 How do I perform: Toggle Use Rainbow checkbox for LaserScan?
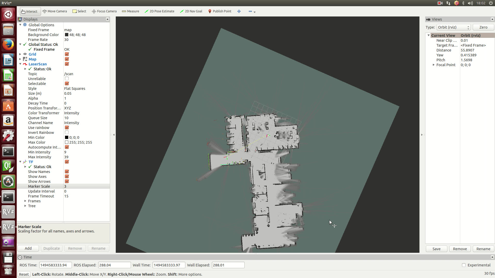click(67, 128)
